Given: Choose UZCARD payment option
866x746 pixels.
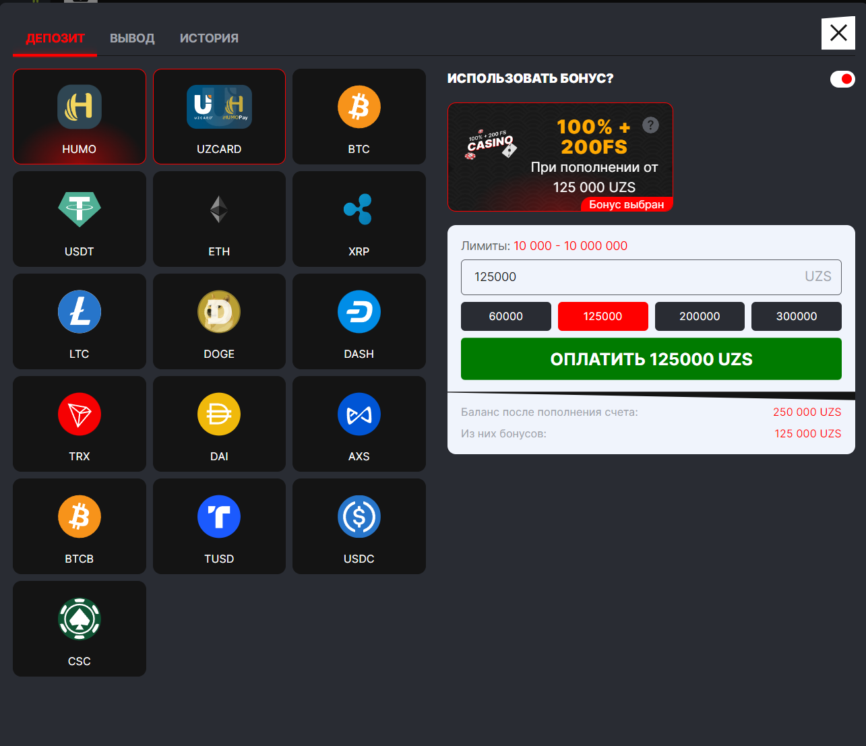Looking at the screenshot, I should click(x=219, y=117).
